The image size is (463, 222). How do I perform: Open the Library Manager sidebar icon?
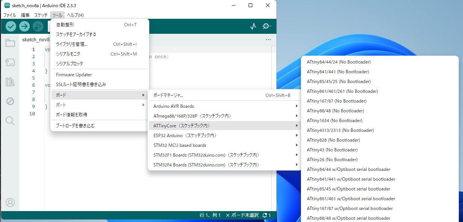point(10,82)
